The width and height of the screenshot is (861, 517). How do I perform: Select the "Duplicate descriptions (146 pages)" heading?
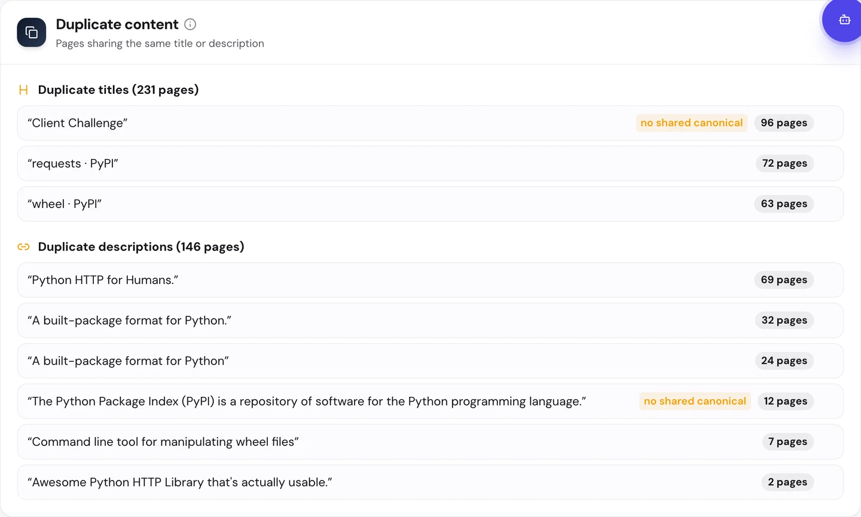click(141, 247)
